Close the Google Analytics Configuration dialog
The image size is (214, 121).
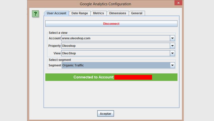tap(178, 3)
